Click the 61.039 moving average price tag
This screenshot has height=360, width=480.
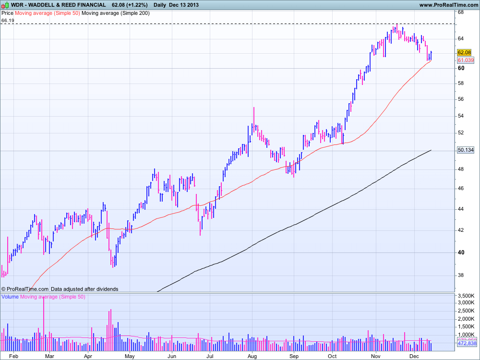tap(466, 60)
